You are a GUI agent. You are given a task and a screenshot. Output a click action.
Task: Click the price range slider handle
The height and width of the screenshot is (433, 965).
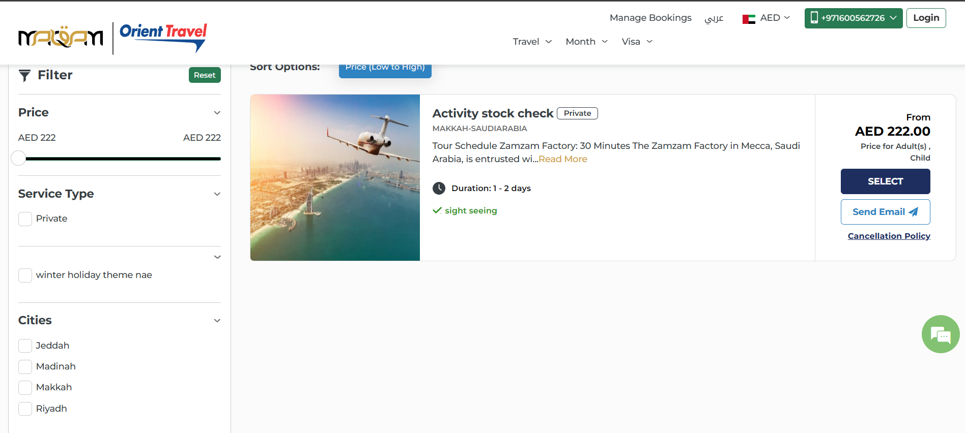coord(18,159)
